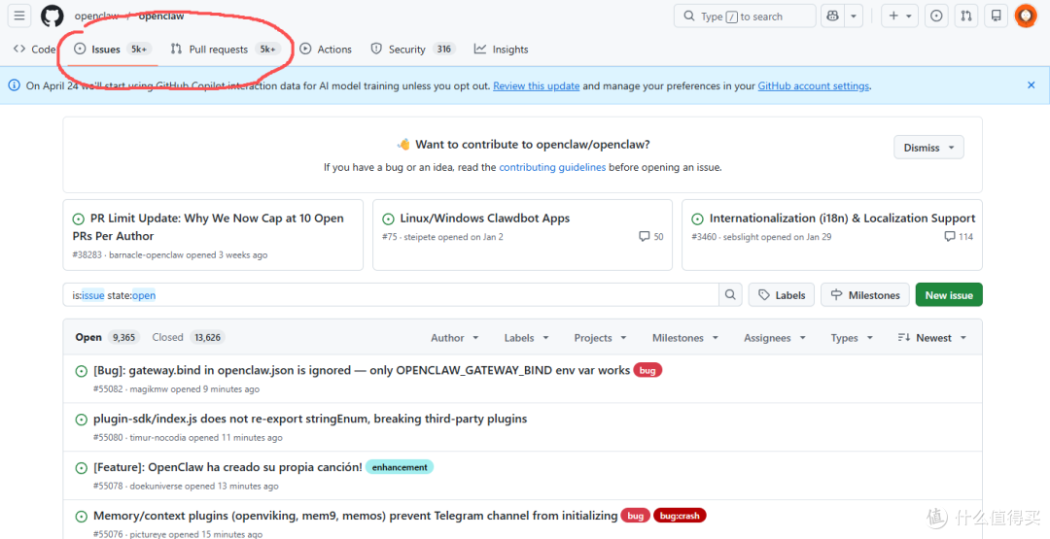This screenshot has width=1050, height=539.
Task: Select the Issues tab
Action: (113, 49)
